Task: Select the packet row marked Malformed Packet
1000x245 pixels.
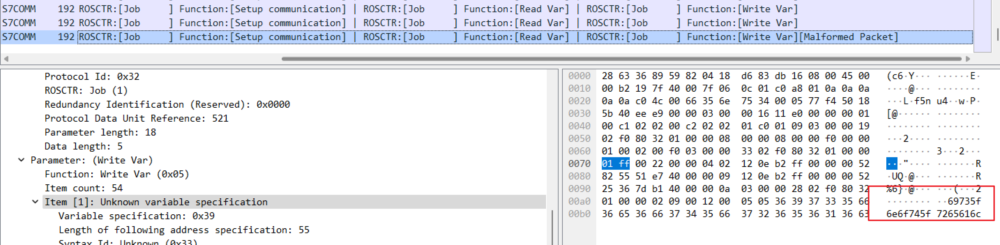Action: 486,37
